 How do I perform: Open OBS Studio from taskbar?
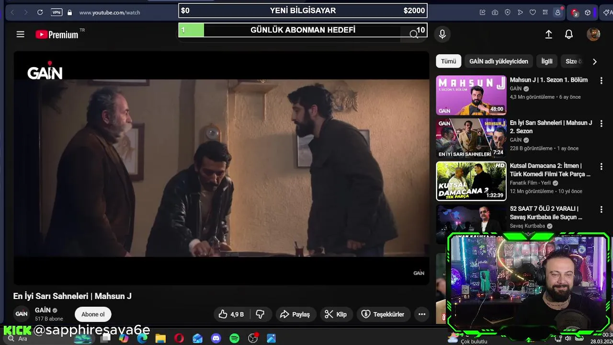click(253, 338)
